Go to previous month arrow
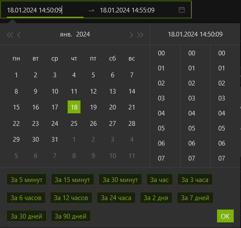241x228 pixels. coord(19,35)
